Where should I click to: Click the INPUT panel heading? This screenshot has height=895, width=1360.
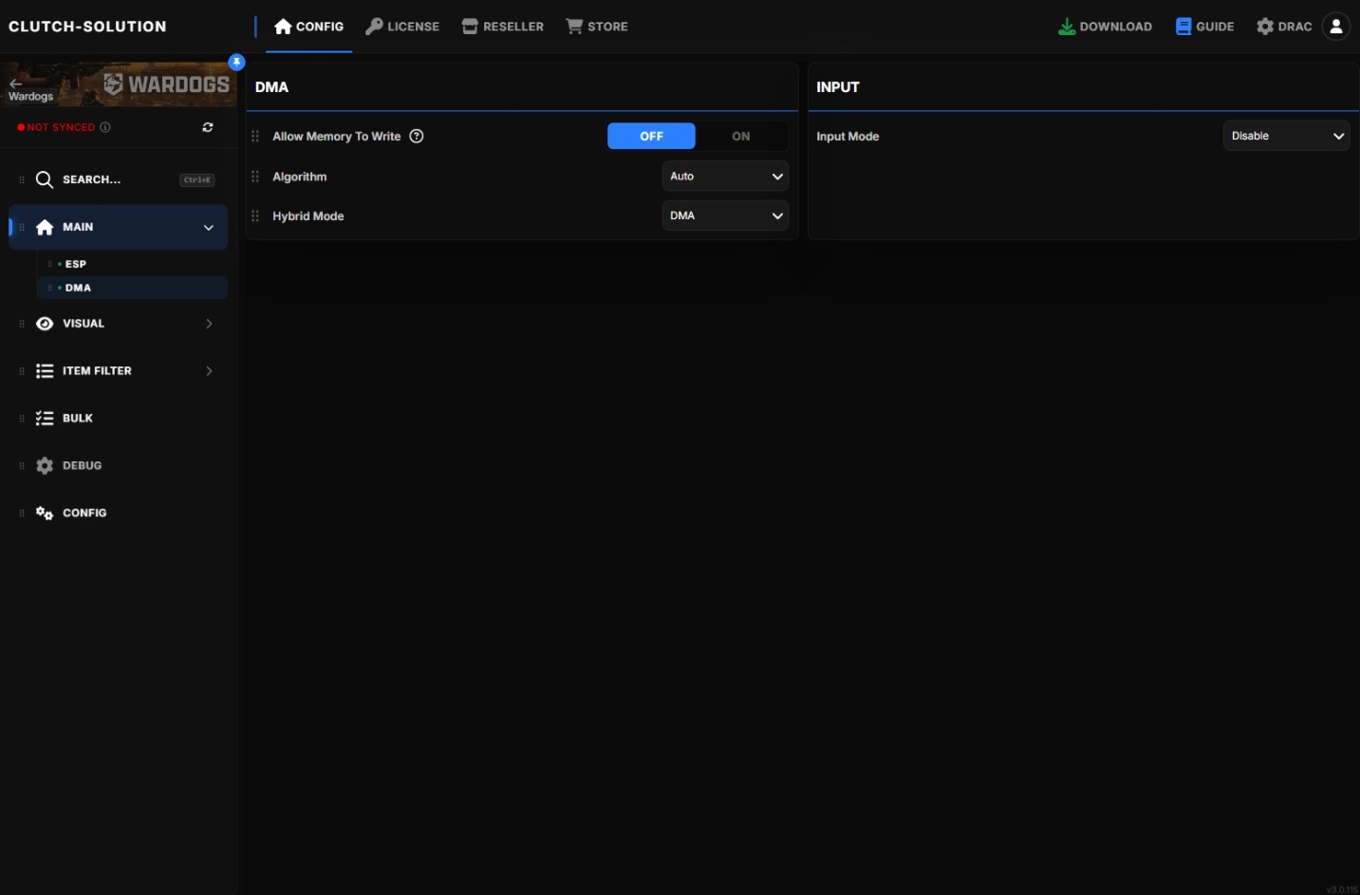point(838,87)
